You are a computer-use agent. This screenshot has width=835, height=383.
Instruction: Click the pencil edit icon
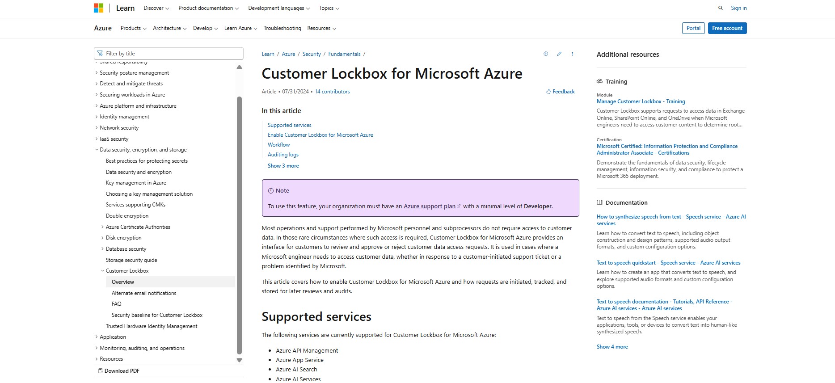pos(559,54)
